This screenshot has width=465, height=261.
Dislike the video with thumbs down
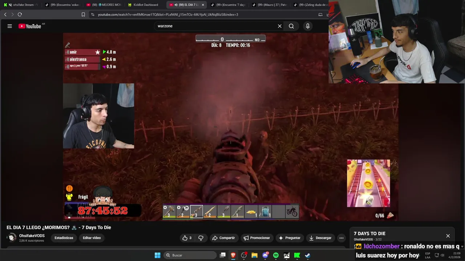pyautogui.click(x=201, y=238)
